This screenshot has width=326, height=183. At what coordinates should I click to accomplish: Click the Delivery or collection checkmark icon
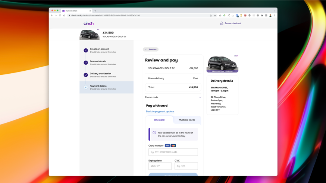[86, 75]
